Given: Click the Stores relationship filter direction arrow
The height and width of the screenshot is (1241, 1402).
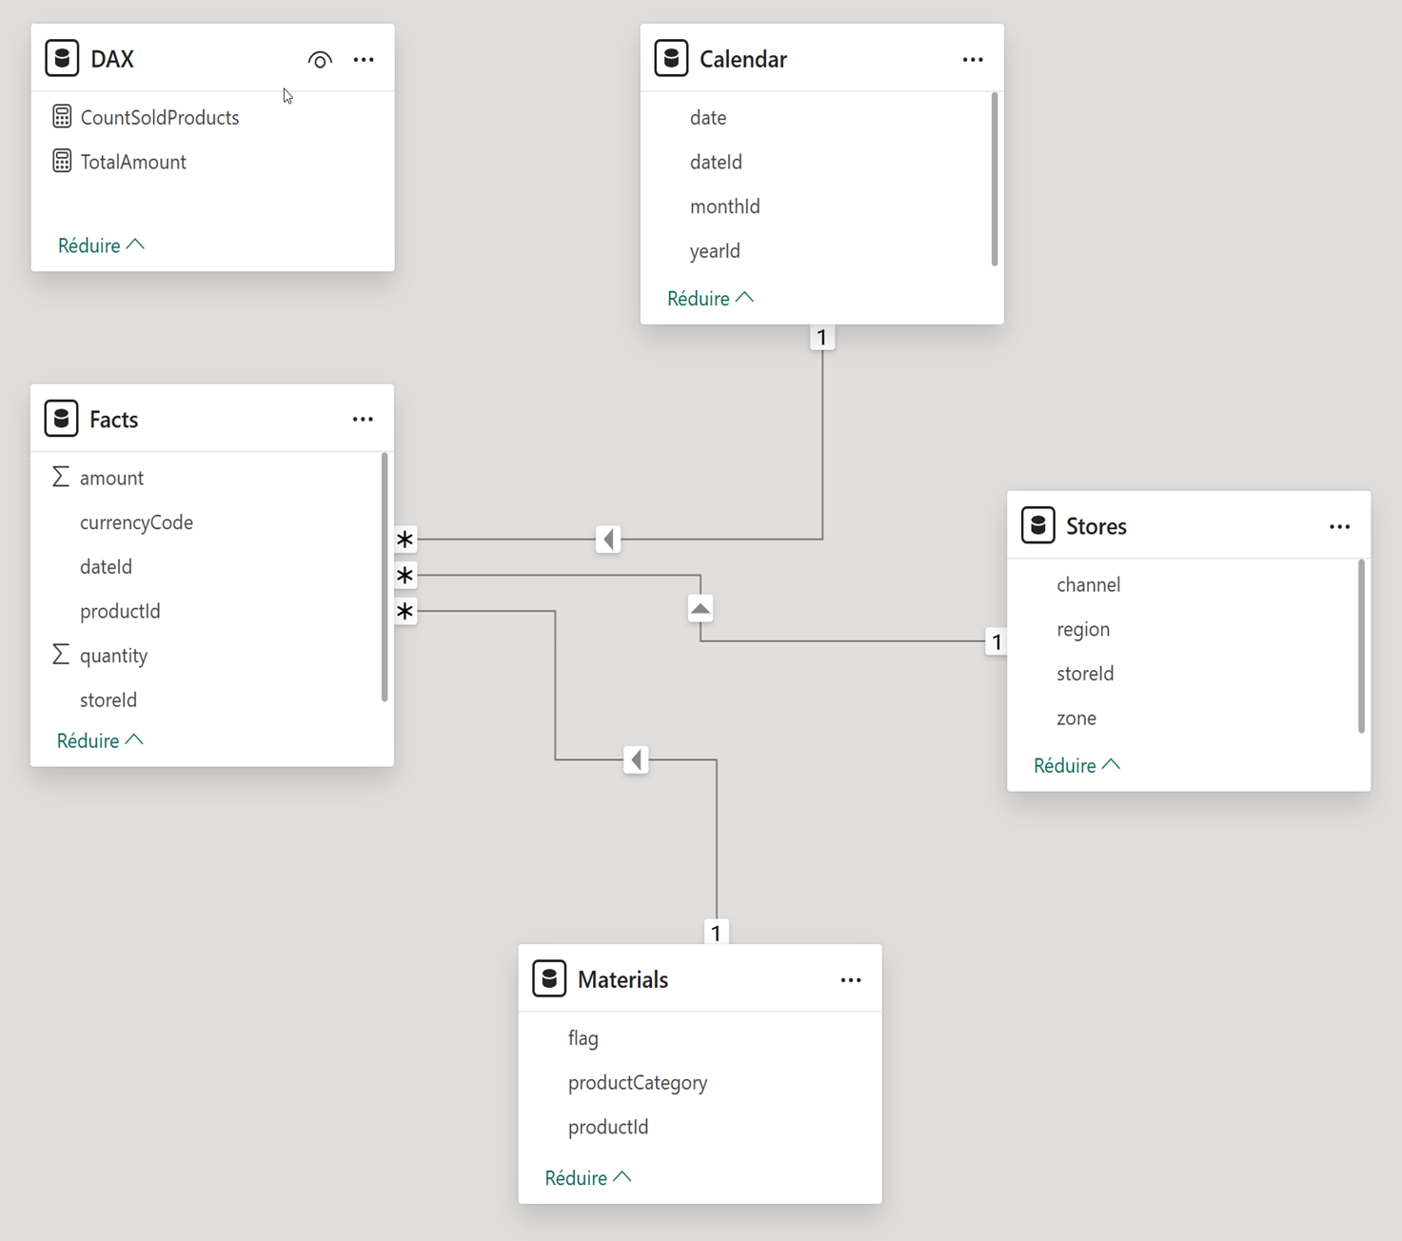Looking at the screenshot, I should (x=701, y=608).
